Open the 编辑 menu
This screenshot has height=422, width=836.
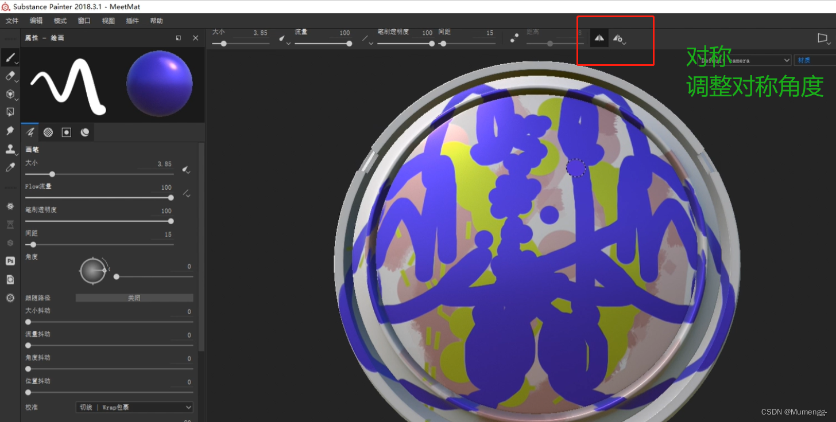36,21
